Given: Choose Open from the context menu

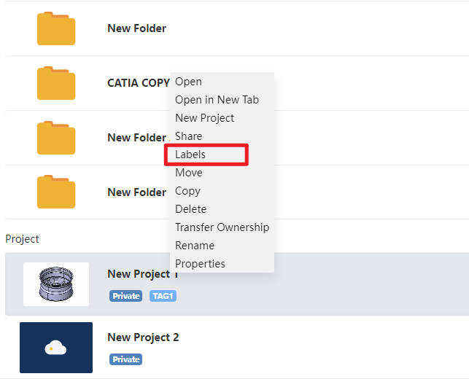Looking at the screenshot, I should tap(188, 82).
